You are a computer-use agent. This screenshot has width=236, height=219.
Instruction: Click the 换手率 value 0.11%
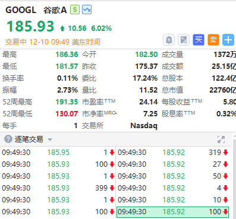click(67, 78)
